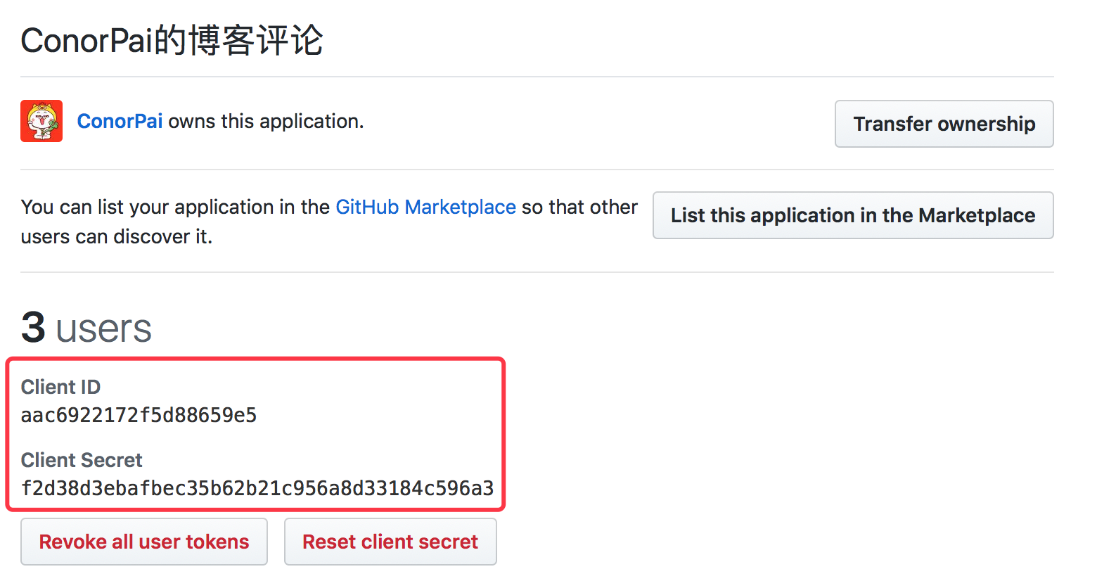Click the 'so that other' text after Marketplace link

(x=579, y=207)
